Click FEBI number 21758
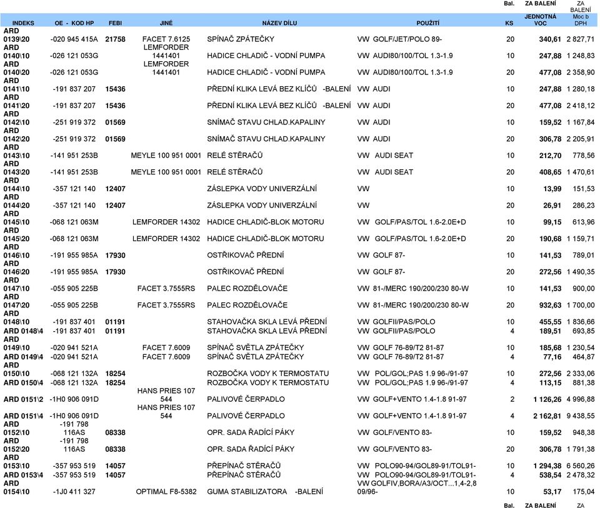This screenshot has width=600, height=508. click(115, 39)
